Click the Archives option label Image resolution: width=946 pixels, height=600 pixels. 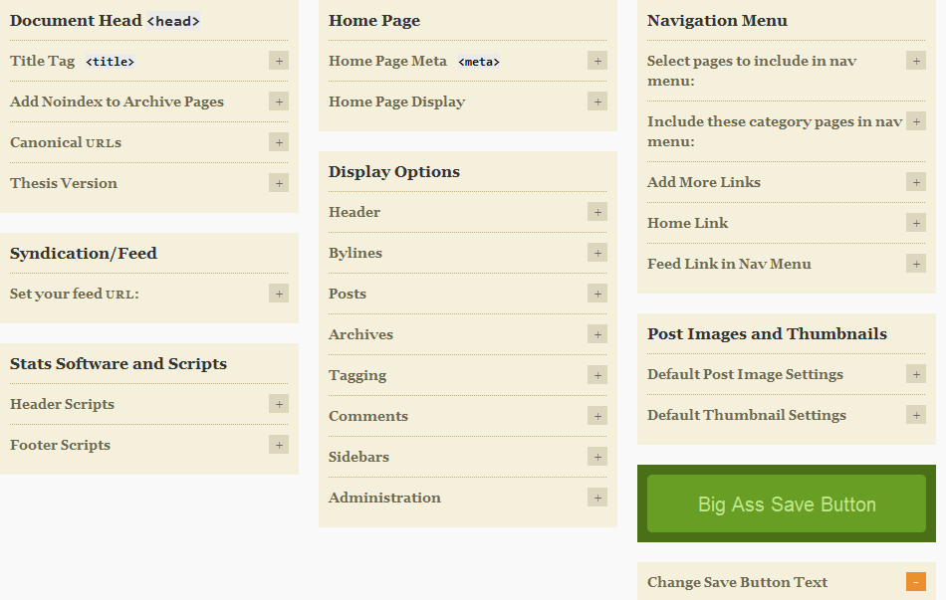(x=360, y=334)
